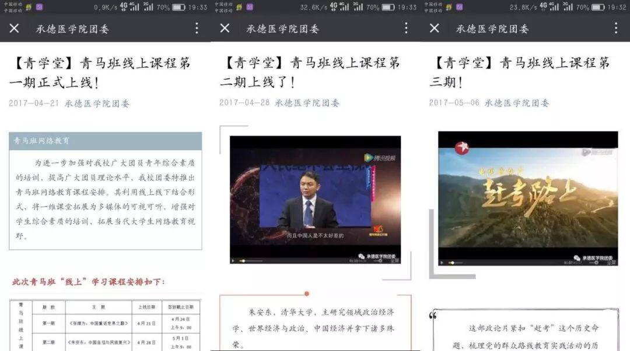
Task: Open the three-dot menu of the 第一期 article
Action: pyautogui.click(x=197, y=28)
